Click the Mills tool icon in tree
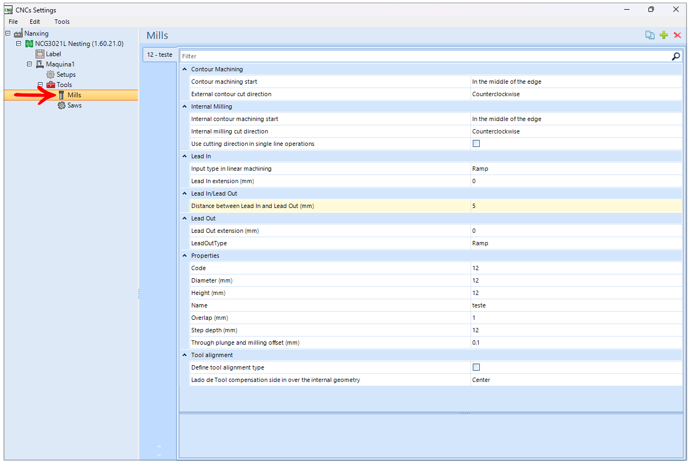The height and width of the screenshot is (463, 691). point(62,95)
